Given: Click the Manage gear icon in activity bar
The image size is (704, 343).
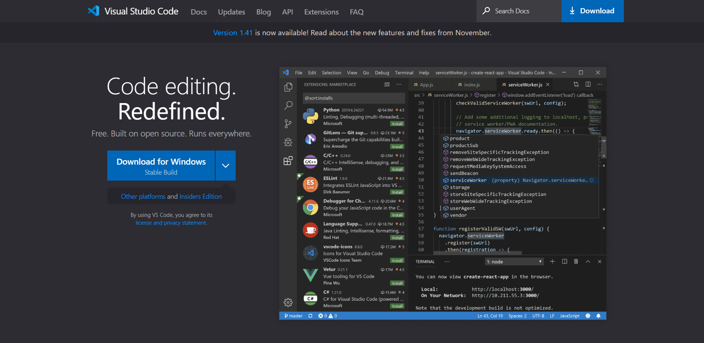Looking at the screenshot, I should 288,303.
